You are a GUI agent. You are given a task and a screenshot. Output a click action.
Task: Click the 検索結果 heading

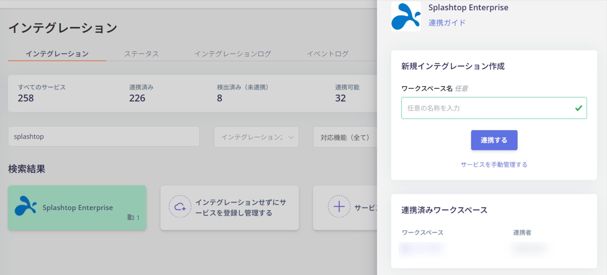coord(27,169)
